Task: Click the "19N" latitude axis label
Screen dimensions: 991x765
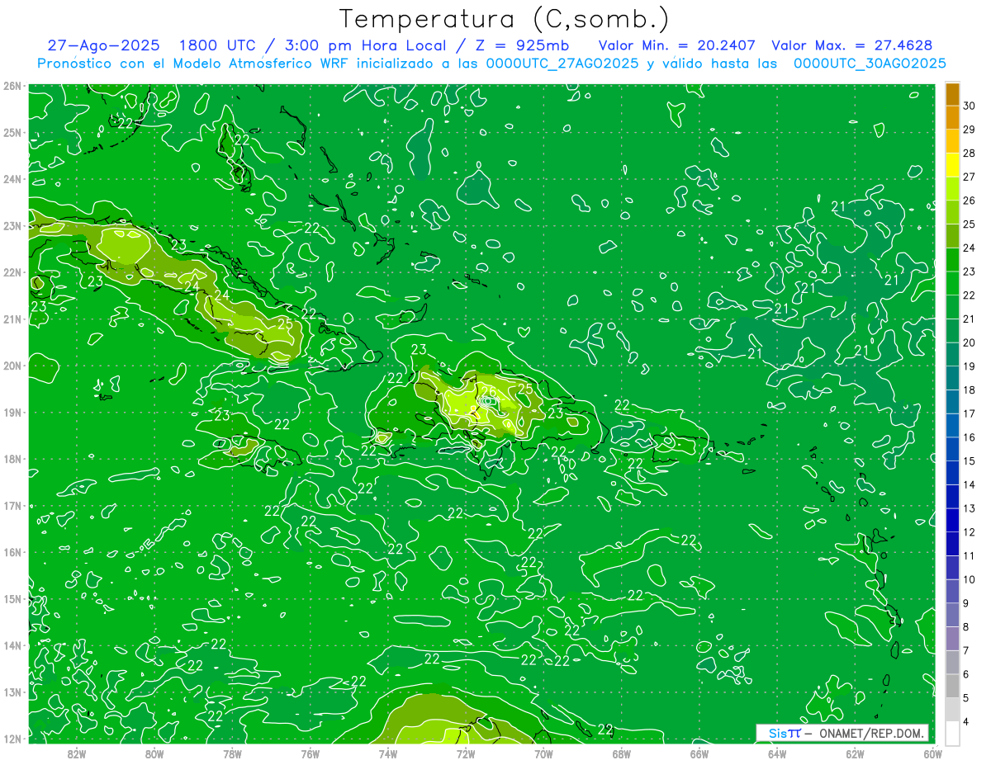Action: click(12, 412)
